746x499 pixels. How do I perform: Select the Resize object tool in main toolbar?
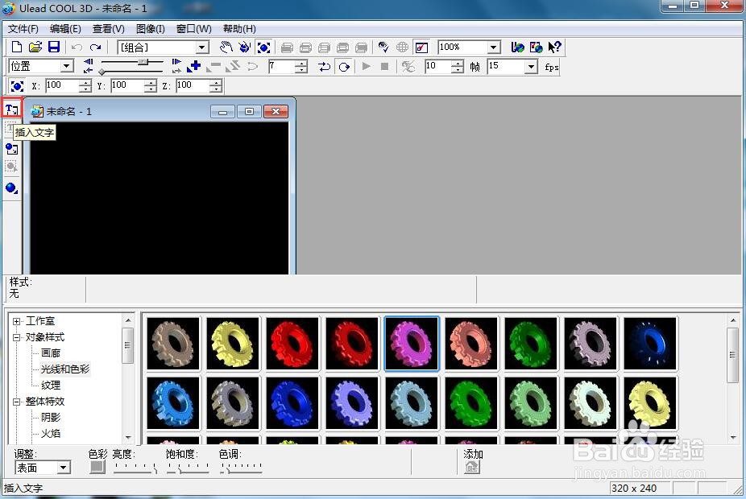pyautogui.click(x=263, y=47)
